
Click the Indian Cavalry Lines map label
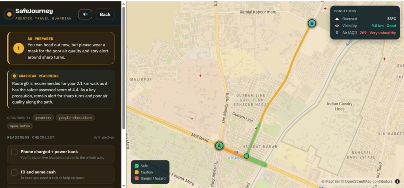click(x=339, y=106)
